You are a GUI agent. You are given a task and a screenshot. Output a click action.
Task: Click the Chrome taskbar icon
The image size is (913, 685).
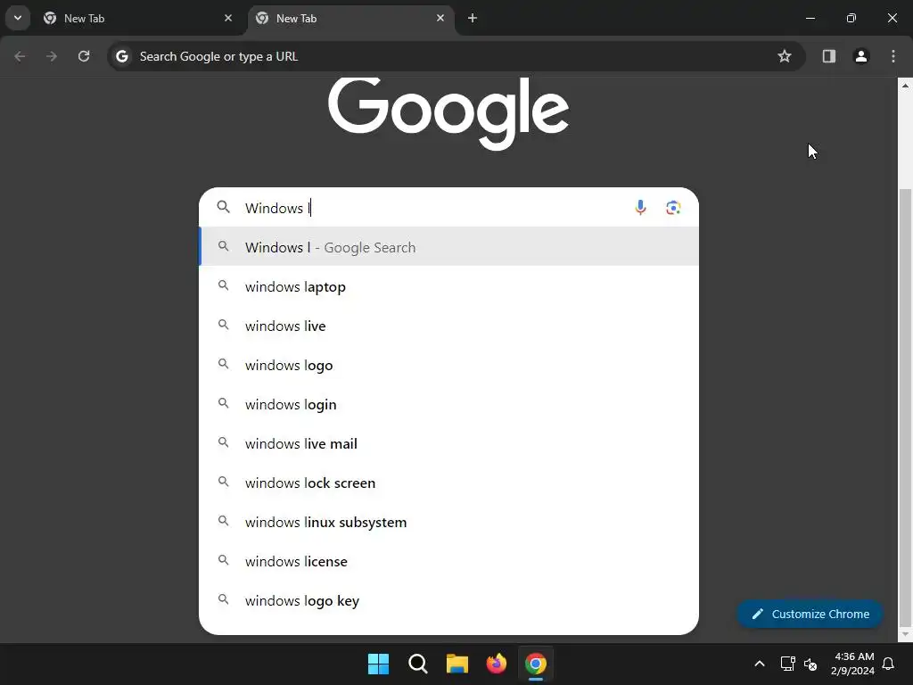(536, 664)
